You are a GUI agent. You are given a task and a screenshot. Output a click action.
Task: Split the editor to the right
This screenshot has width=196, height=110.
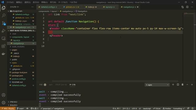click(187, 7)
